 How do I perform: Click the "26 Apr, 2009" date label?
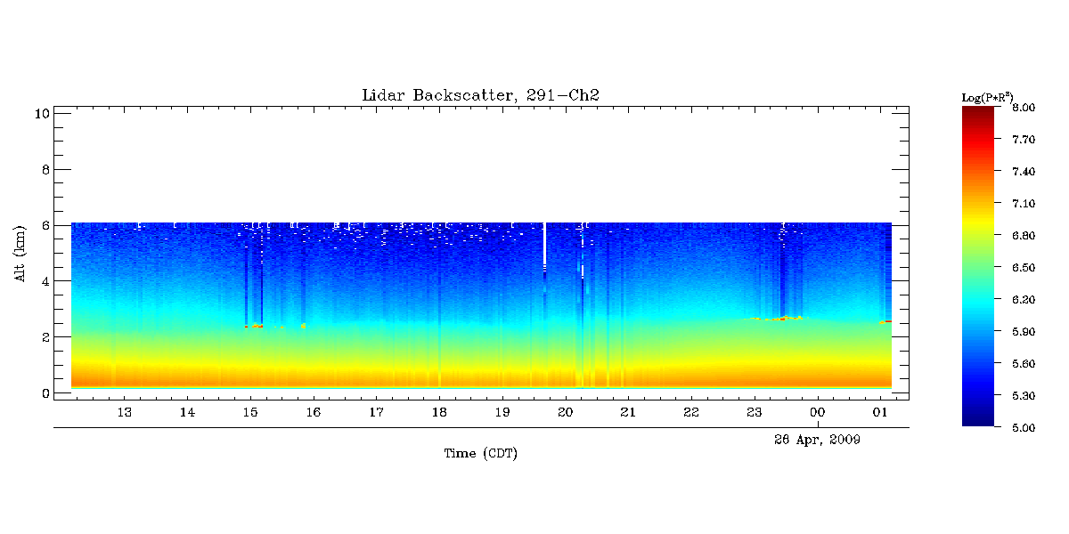click(816, 440)
